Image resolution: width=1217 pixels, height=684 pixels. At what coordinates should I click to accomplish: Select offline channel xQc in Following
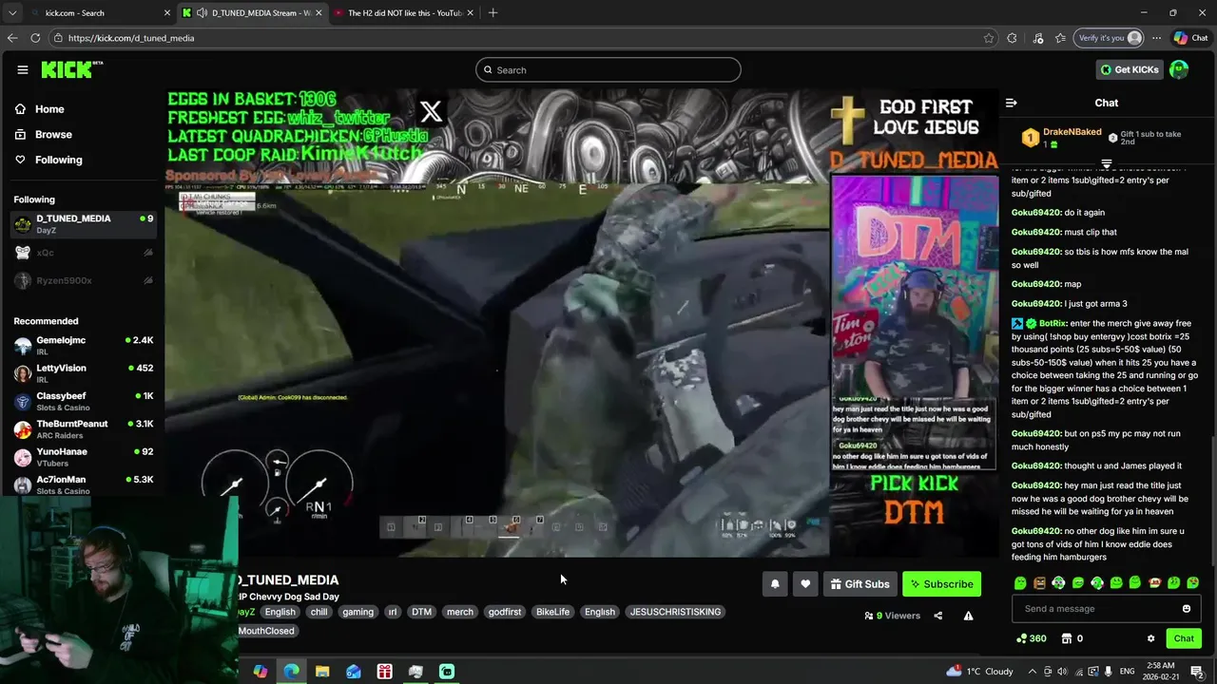click(x=84, y=253)
